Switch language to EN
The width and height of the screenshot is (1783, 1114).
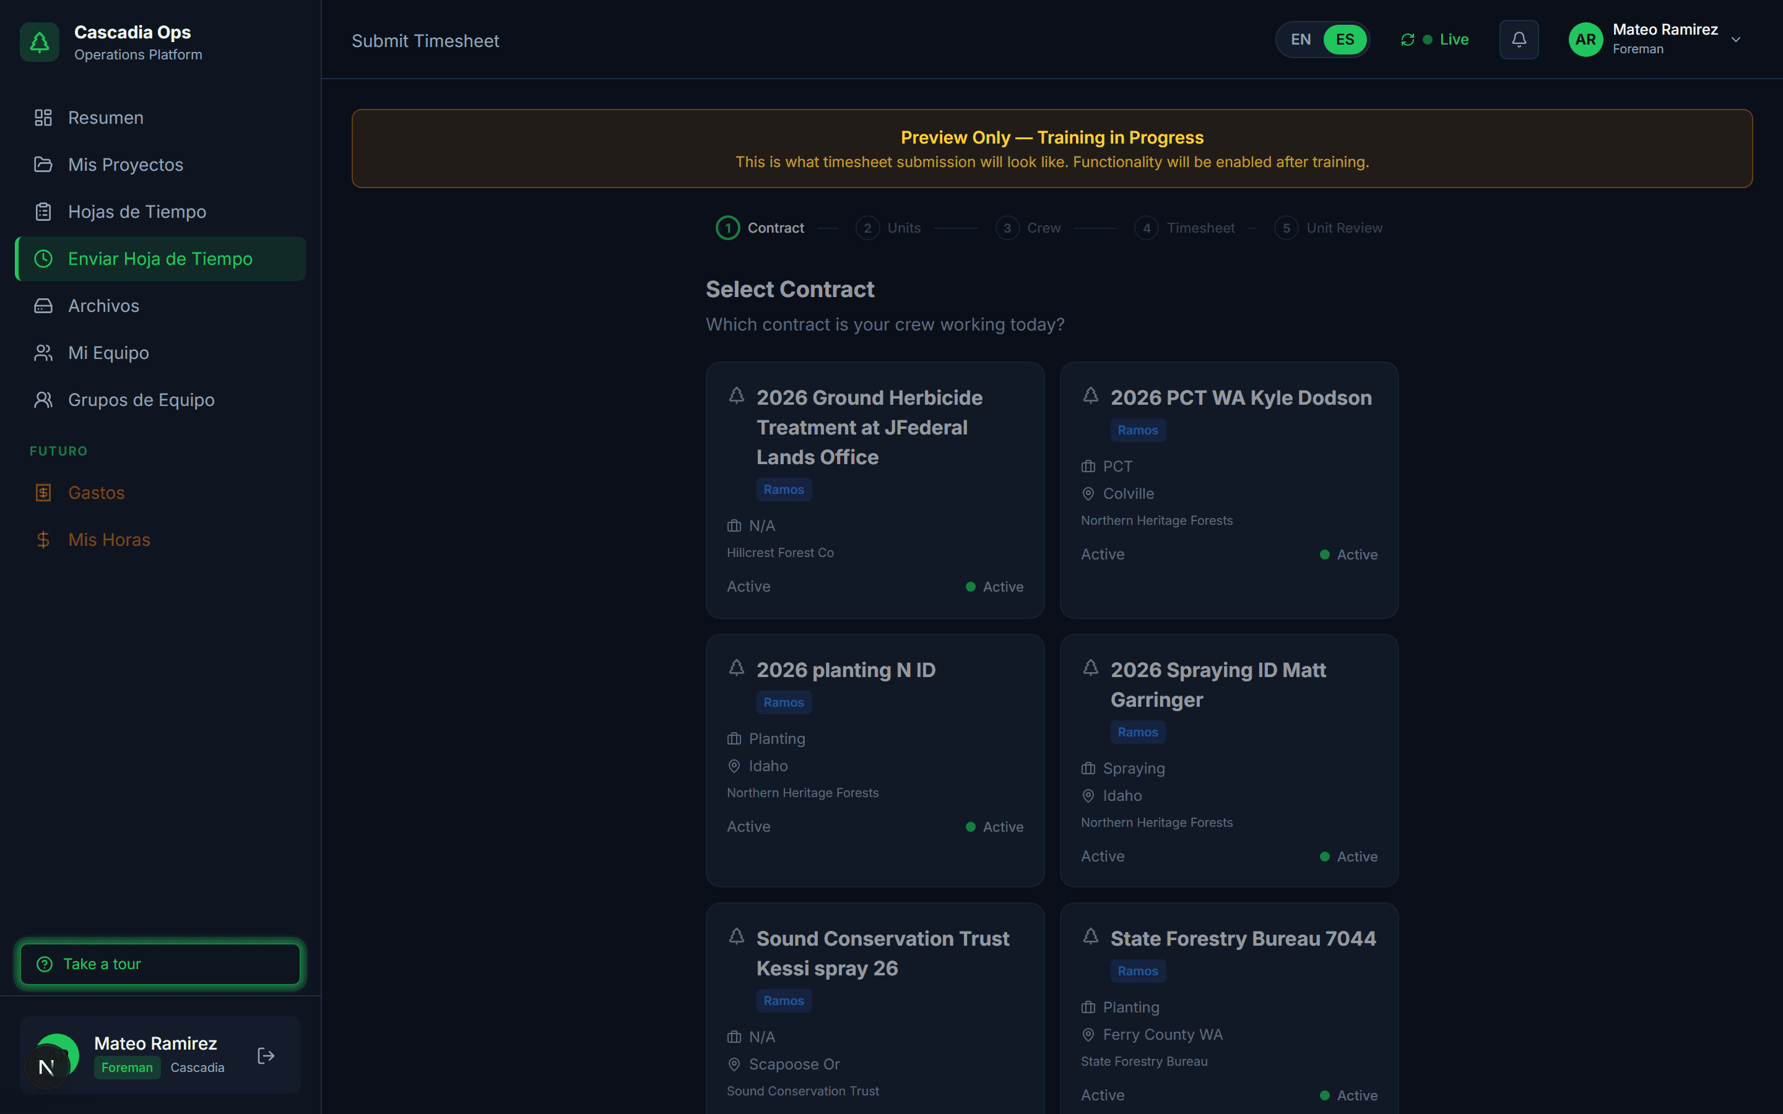click(x=1300, y=40)
